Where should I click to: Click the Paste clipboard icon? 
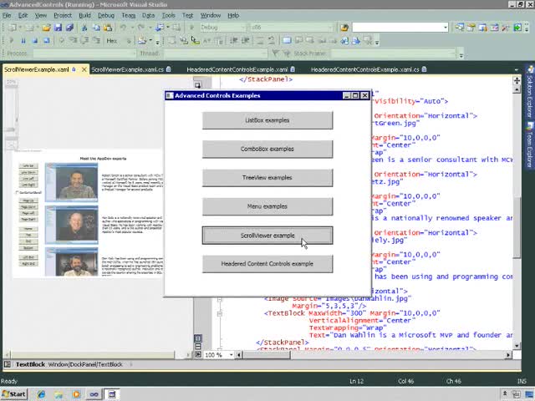[x=108, y=28]
